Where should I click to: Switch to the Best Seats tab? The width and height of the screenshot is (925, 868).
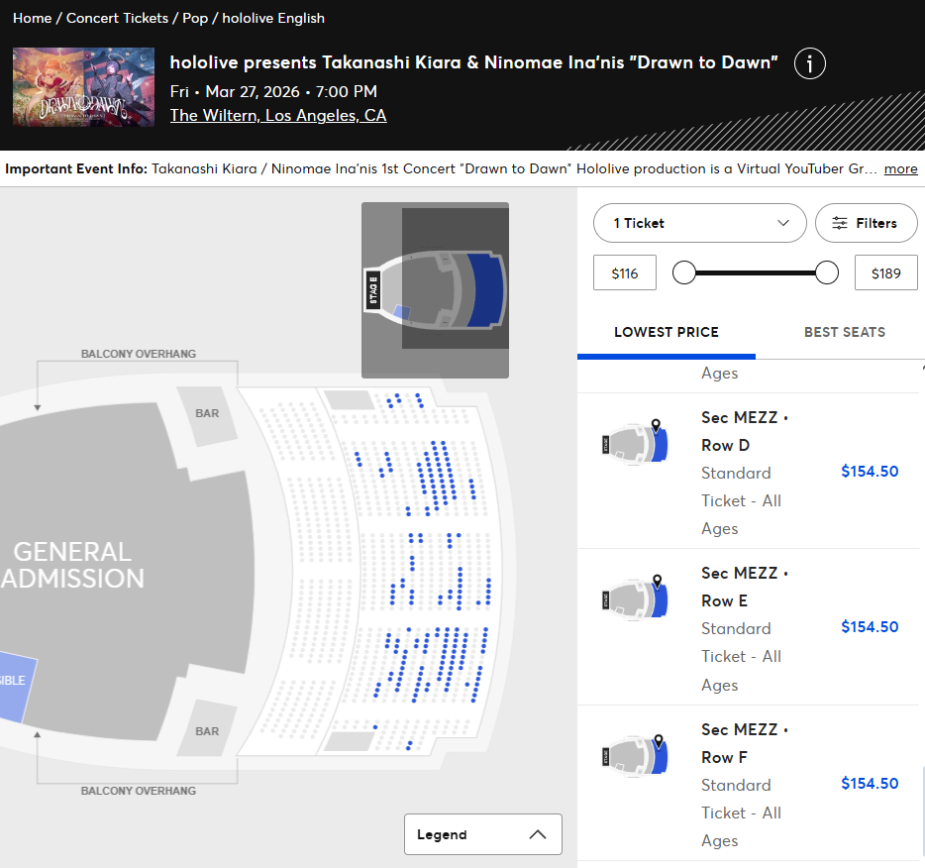coord(844,332)
